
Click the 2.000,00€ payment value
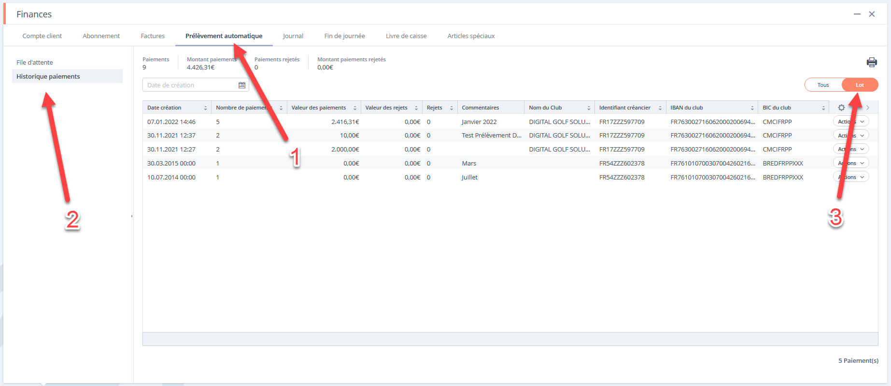[x=345, y=149]
